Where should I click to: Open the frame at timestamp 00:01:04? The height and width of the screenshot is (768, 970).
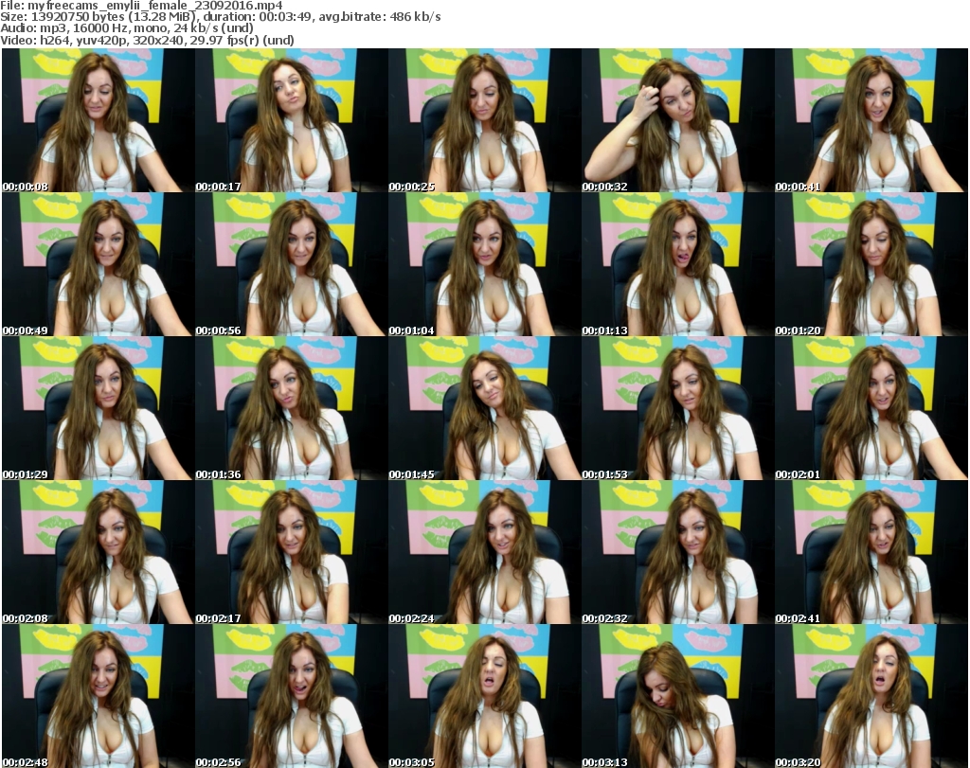484,264
